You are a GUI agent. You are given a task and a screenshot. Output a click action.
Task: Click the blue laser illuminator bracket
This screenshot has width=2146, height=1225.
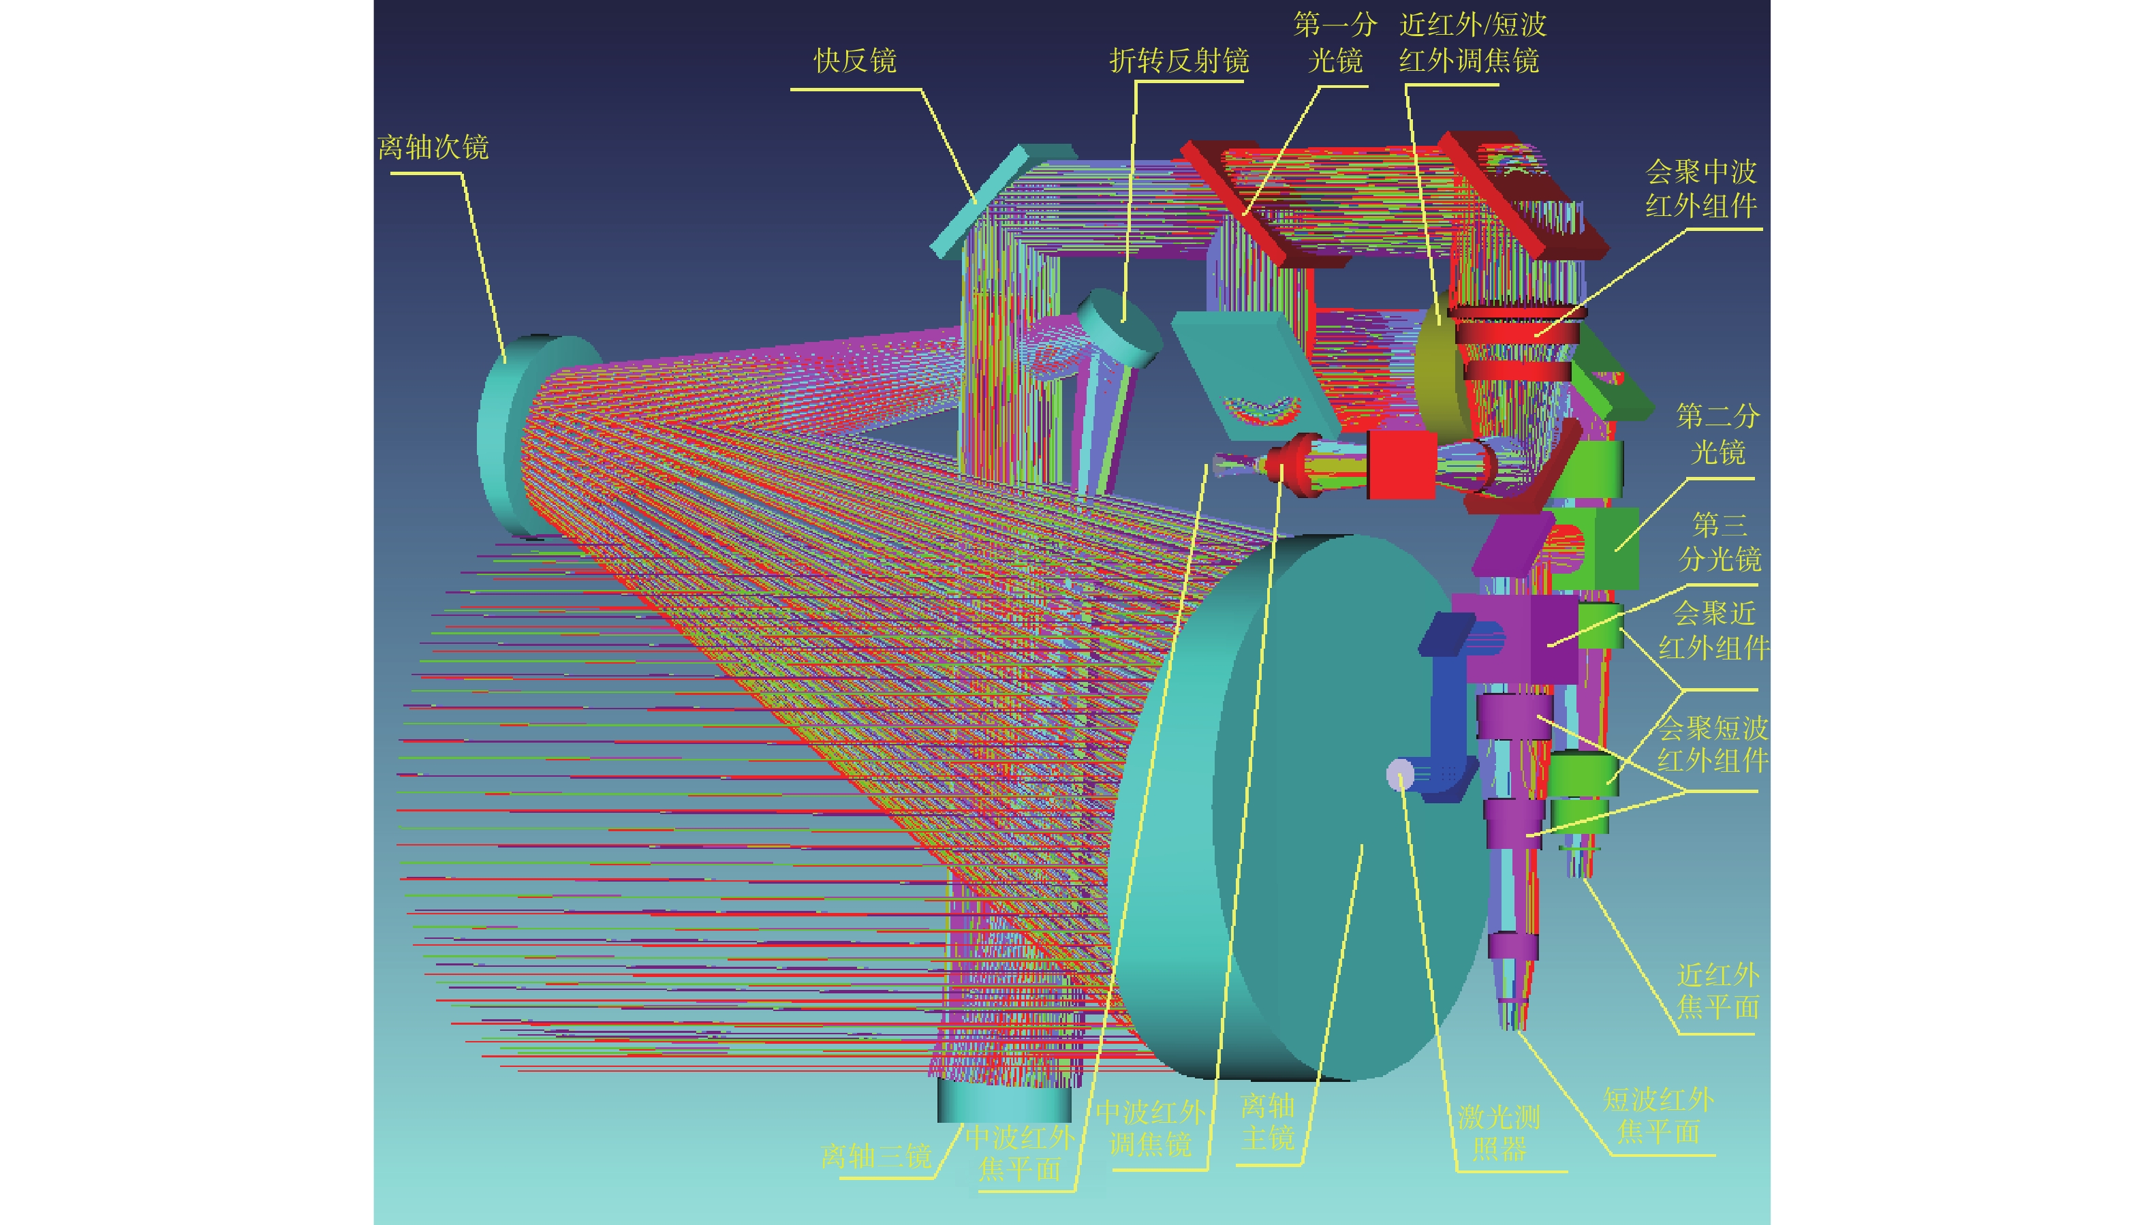[x=1451, y=707]
